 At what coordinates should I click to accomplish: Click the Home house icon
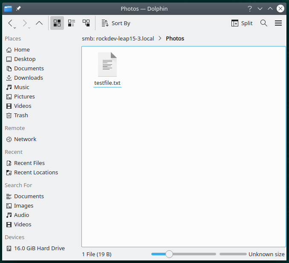[9, 50]
